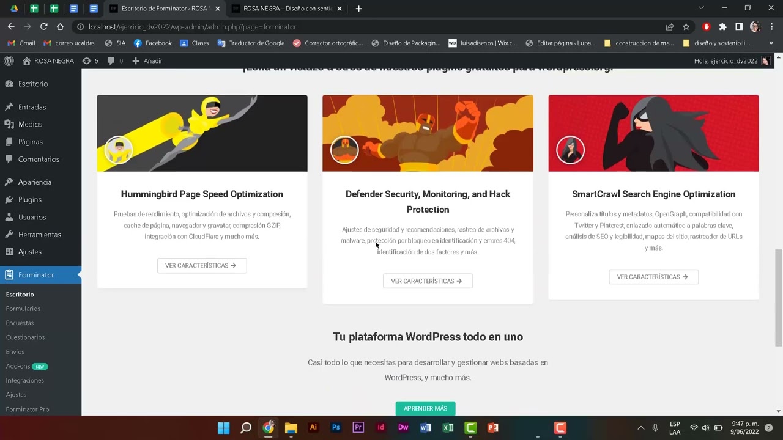
Task: Open Forminator Pro submenu item
Action: pos(28,409)
